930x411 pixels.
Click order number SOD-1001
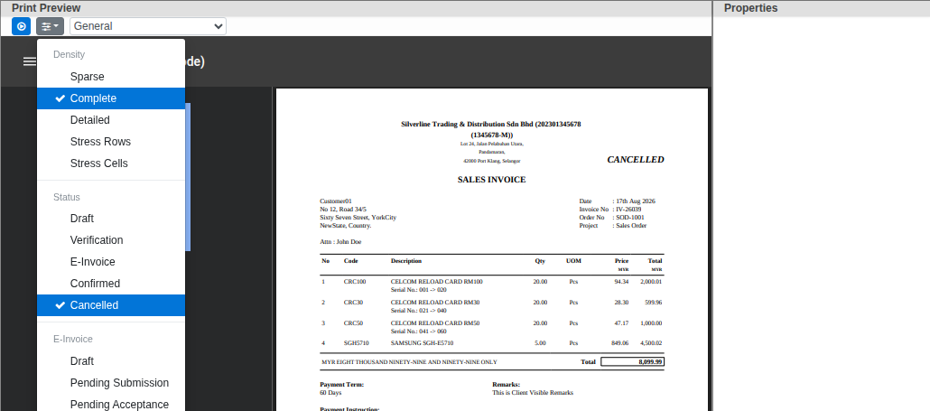(x=630, y=218)
